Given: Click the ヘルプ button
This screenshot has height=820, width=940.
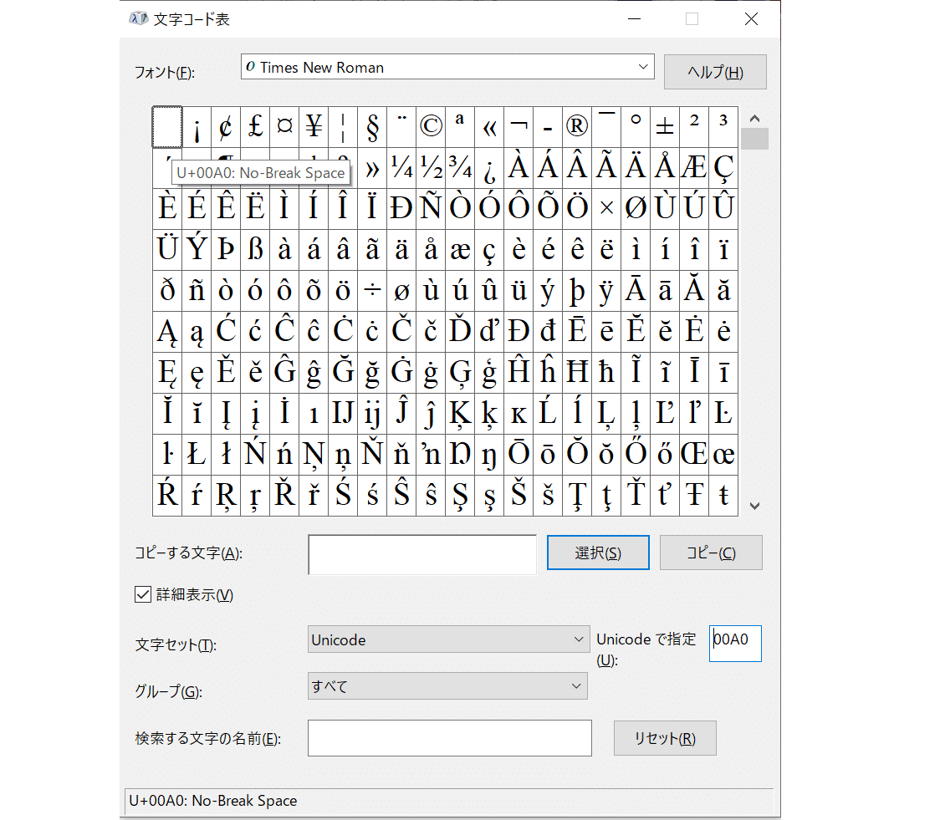Looking at the screenshot, I should [x=714, y=72].
